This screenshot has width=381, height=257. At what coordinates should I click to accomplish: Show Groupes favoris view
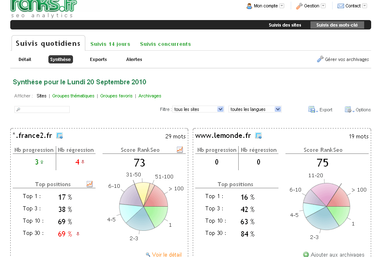point(116,96)
